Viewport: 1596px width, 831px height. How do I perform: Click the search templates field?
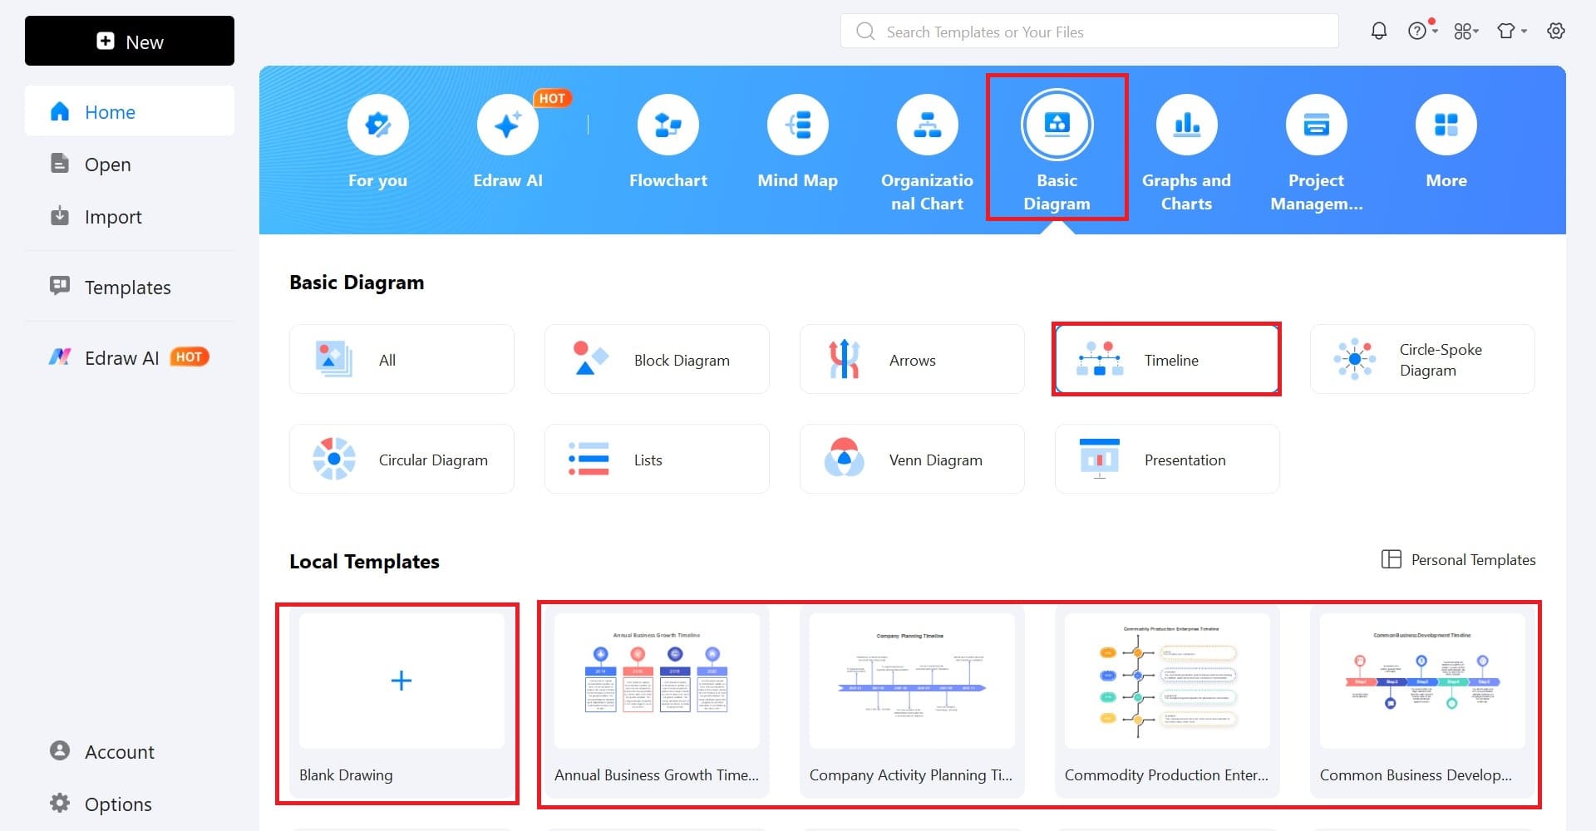pos(1089,32)
